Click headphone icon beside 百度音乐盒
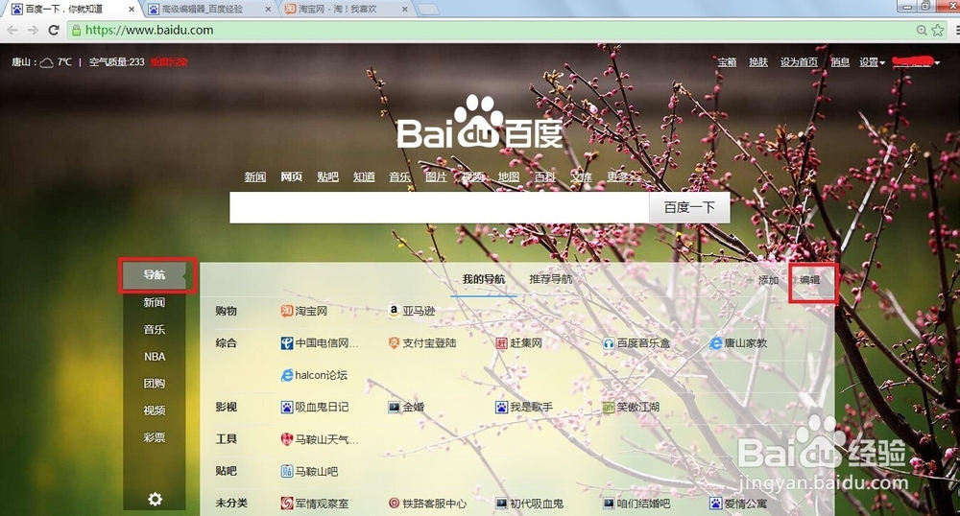 tap(609, 343)
